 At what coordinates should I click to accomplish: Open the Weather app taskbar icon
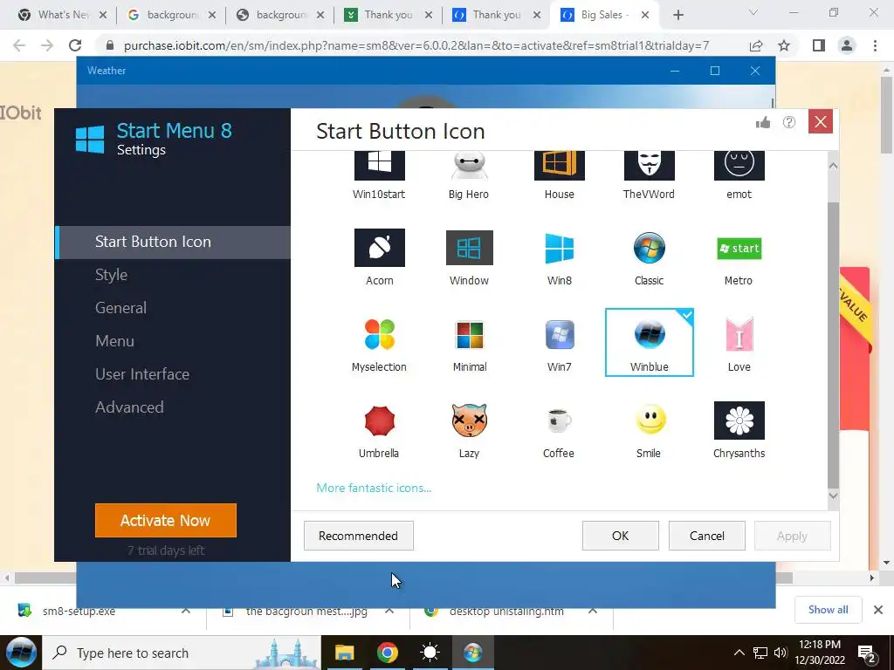point(430,653)
